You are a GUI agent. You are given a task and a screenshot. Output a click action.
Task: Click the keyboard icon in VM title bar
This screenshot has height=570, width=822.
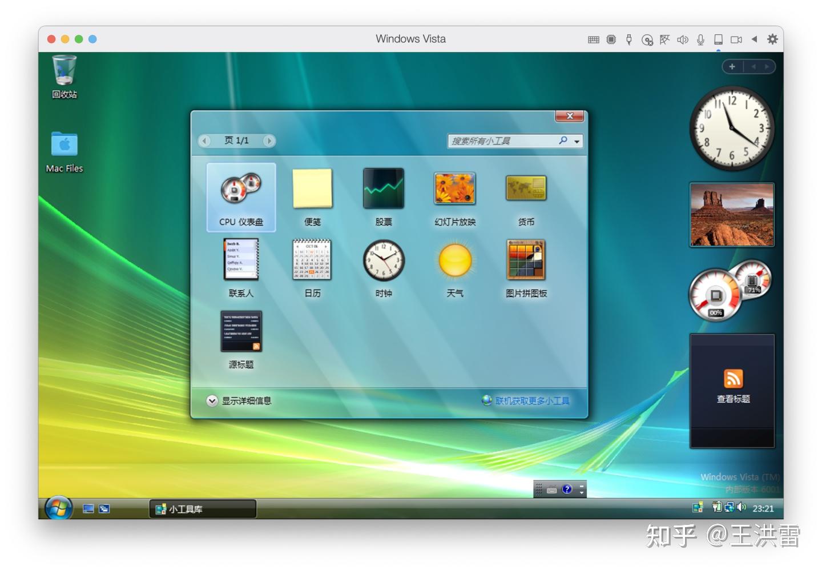[594, 39]
